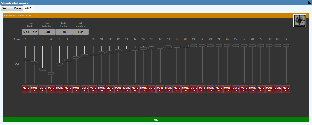The width and height of the screenshot is (312, 125).
Task: Toggle MUTE 29 button
Action: click(261, 89)
